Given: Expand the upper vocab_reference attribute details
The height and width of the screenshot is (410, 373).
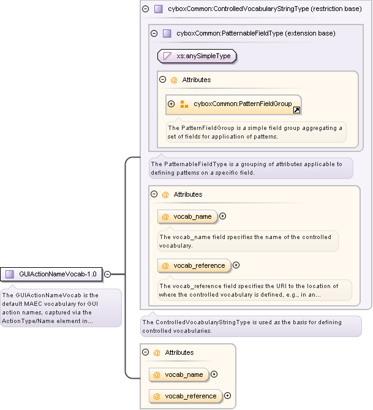Looking at the screenshot, I should pyautogui.click(x=236, y=265).
